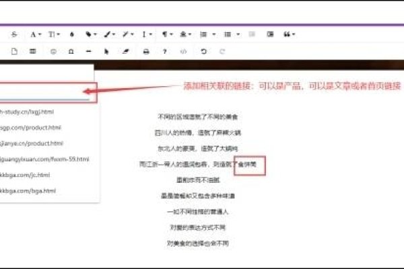The height and width of the screenshot is (269, 404).
Task: Open the inline style brush dropdown
Action: click(x=110, y=34)
